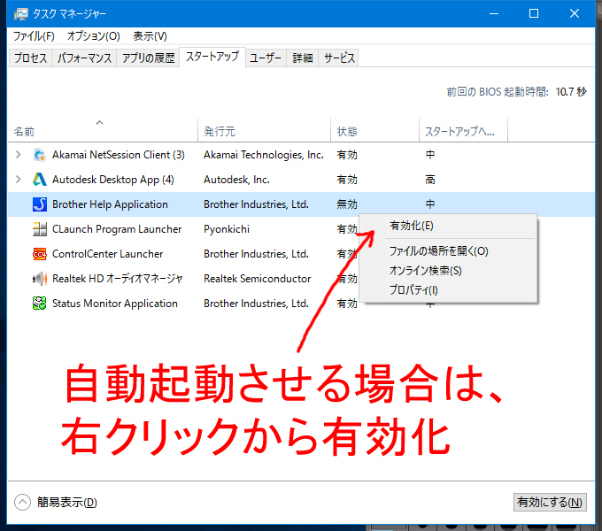Viewport: 602px width, 531px height.
Task: Sort the list by the 発行元 column header
Action: [x=264, y=130]
